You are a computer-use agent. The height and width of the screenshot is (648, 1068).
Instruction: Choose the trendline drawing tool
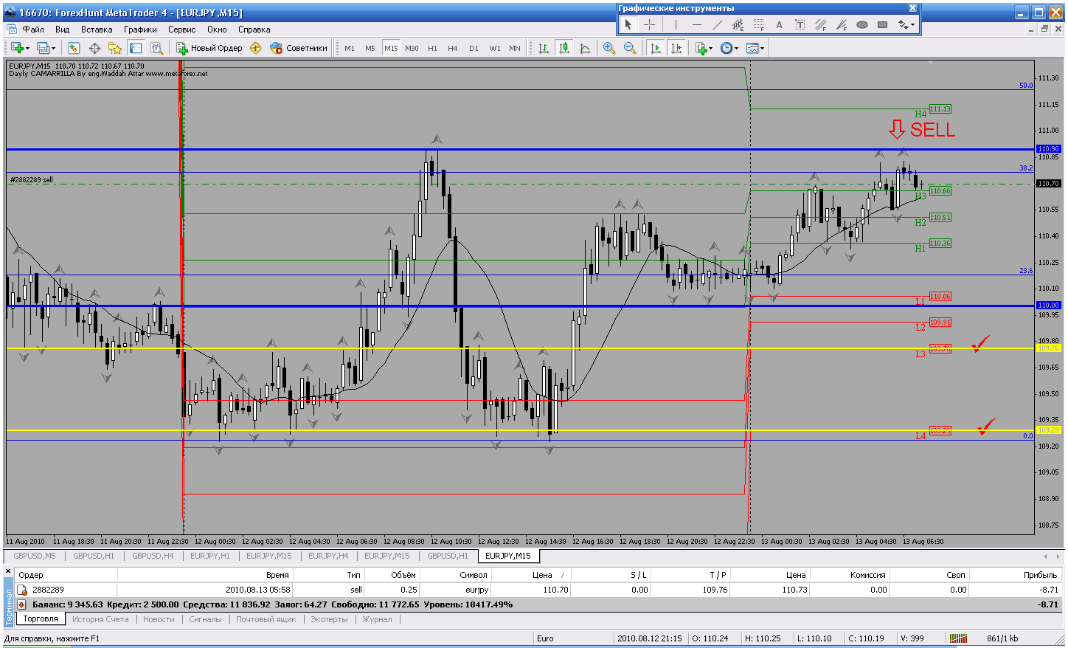pos(717,24)
